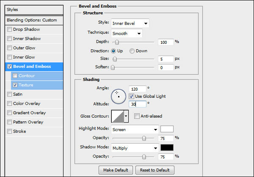The image size is (254, 177).
Task: Click the Size value input field
Action: tap(166, 59)
